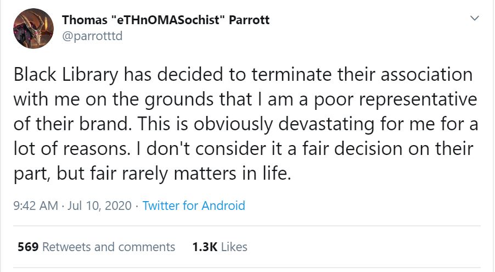The height and width of the screenshot is (272, 495).
Task: Click the bold 1.3K like count
Action: [x=205, y=247]
